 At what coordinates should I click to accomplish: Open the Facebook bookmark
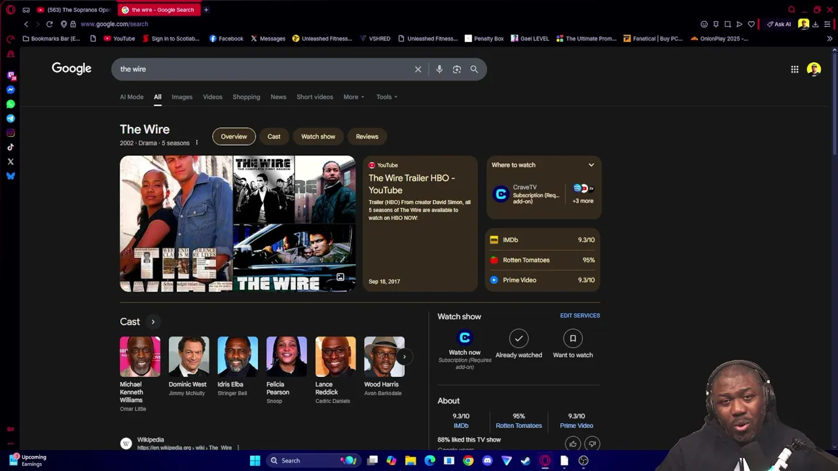226,39
